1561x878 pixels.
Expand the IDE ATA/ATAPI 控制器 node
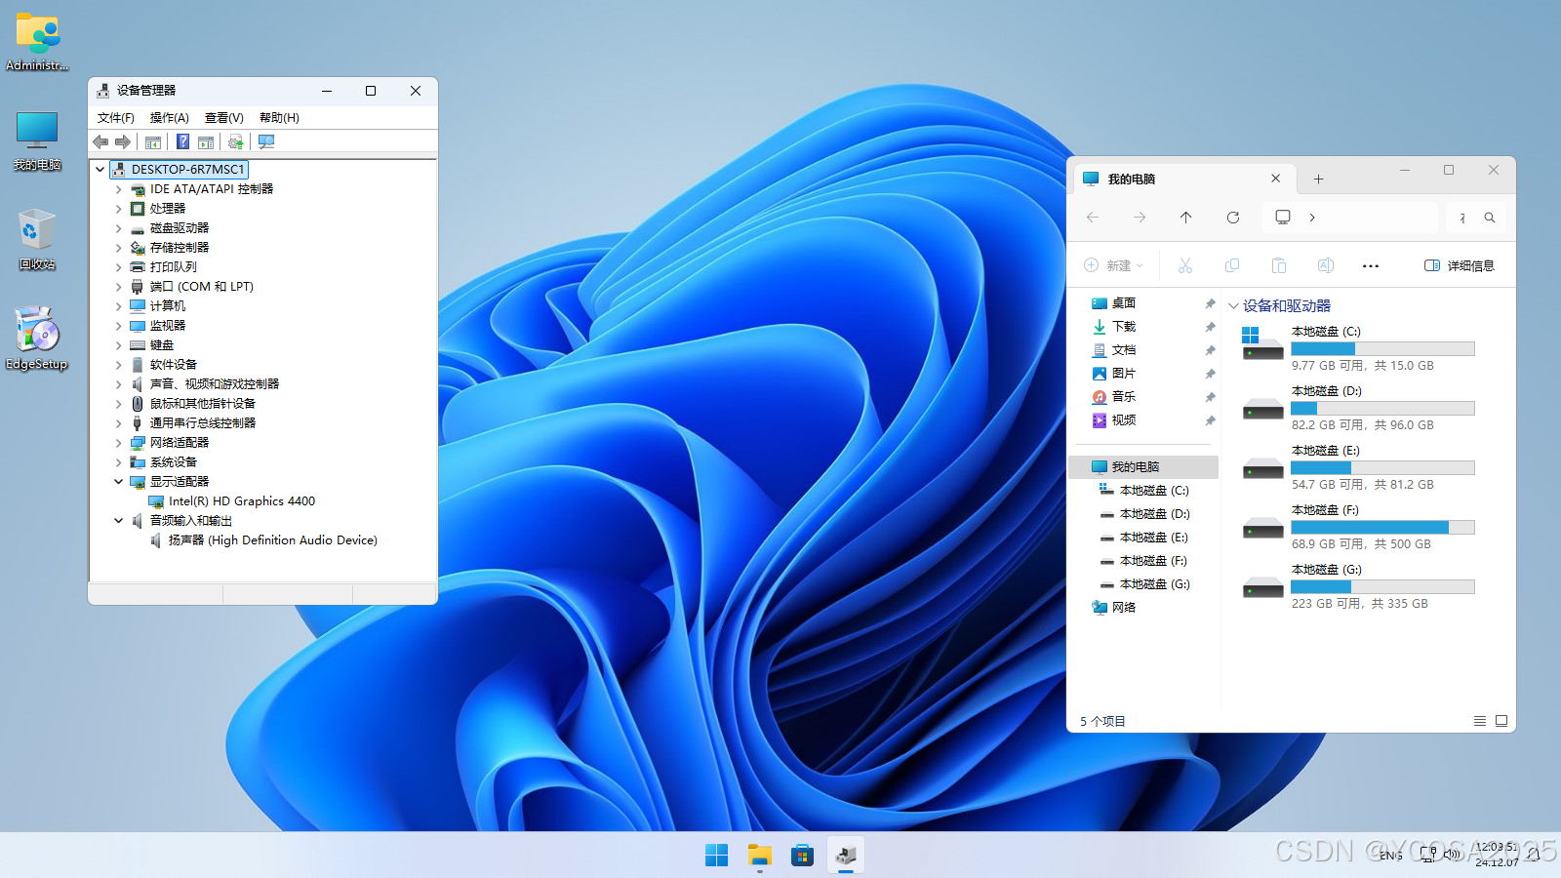[x=119, y=189]
